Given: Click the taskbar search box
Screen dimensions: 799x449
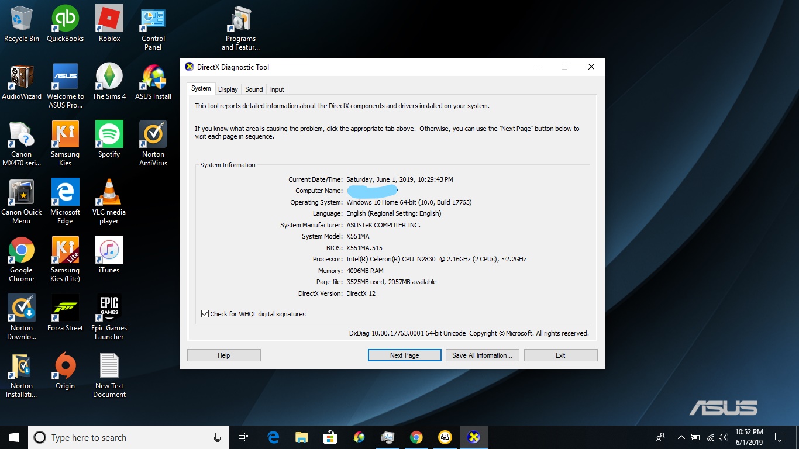Looking at the screenshot, I should tap(129, 437).
